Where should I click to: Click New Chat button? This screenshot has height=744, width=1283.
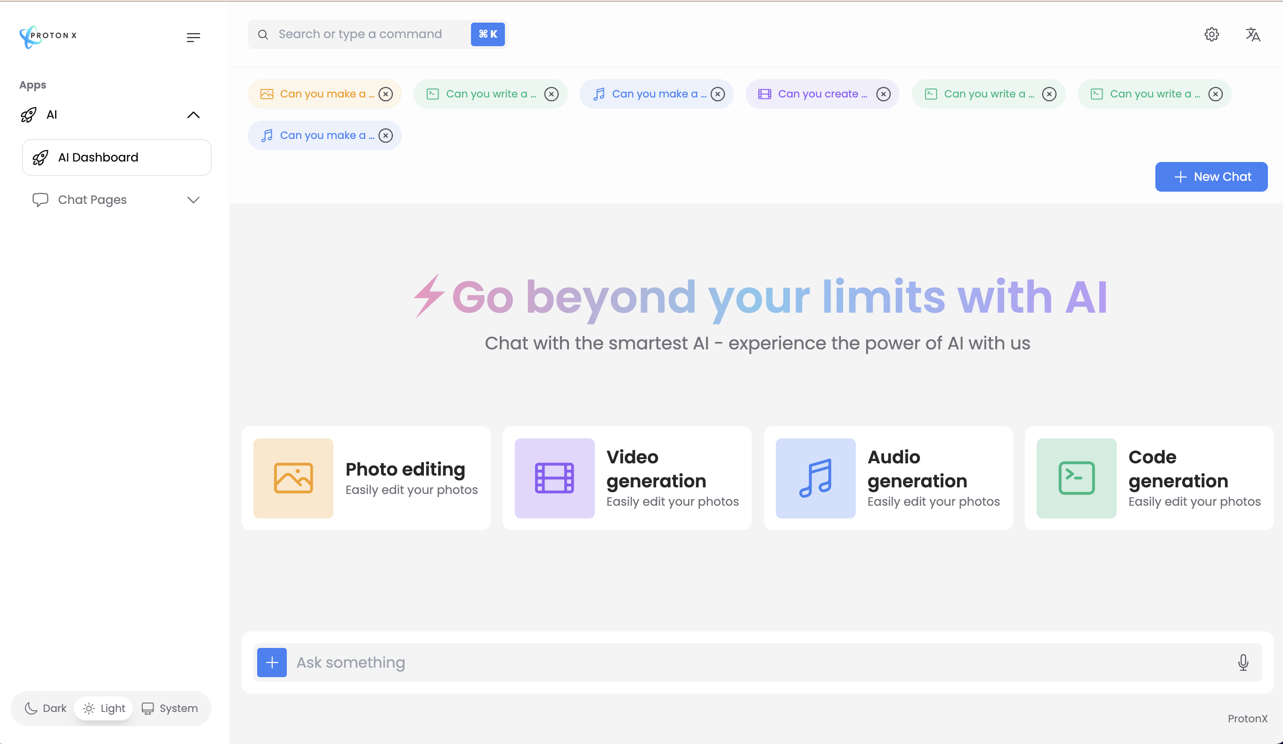(1211, 176)
